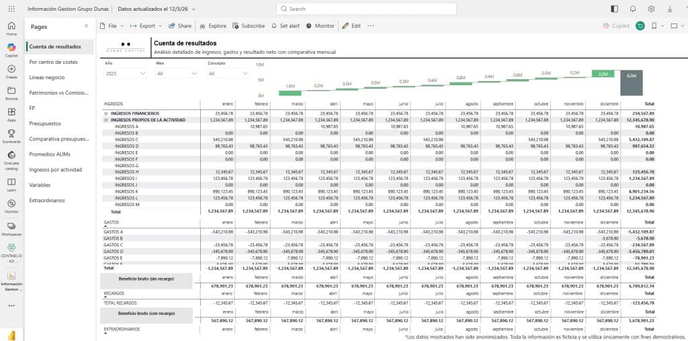Click the green diciembre 2.2M waterfall bar
Screen dimensions: 688x341
click(603, 74)
